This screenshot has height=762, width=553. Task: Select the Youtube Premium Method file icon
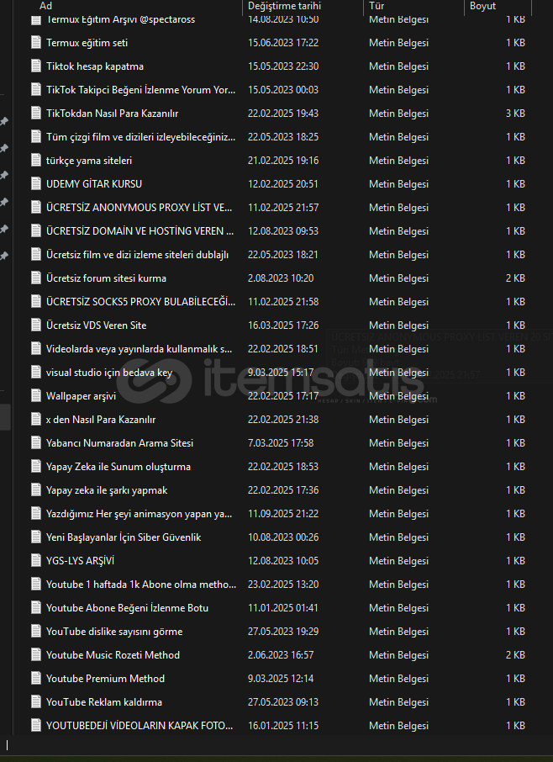tap(36, 679)
